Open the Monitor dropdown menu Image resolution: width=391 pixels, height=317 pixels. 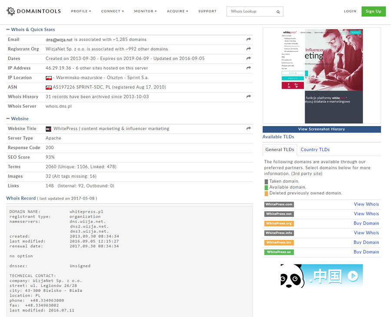pyautogui.click(x=145, y=11)
